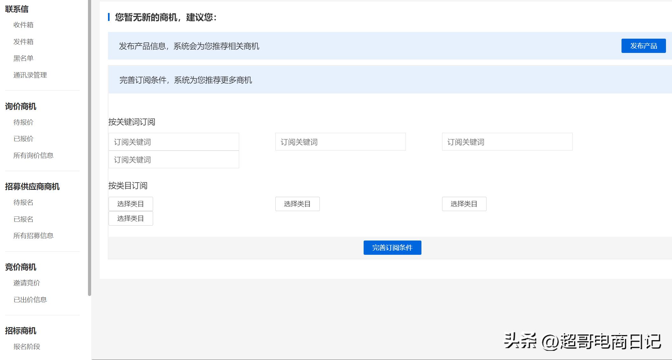The height and width of the screenshot is (360, 672).
Task: Open the second-row 选择类目 category selector
Action: tap(131, 218)
